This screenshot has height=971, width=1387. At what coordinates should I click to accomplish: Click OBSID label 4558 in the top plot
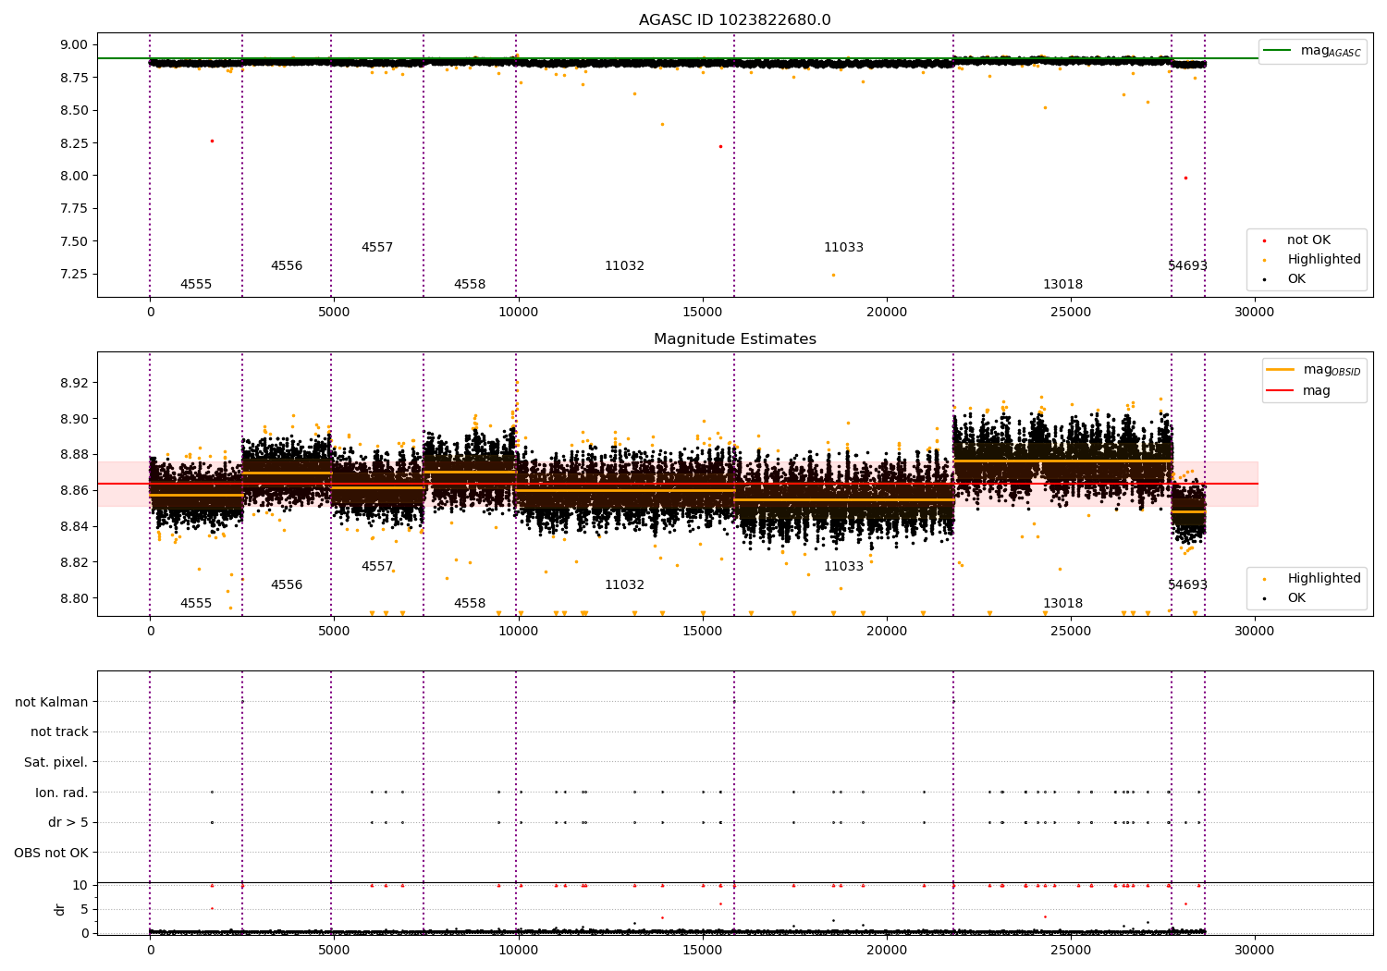470,285
